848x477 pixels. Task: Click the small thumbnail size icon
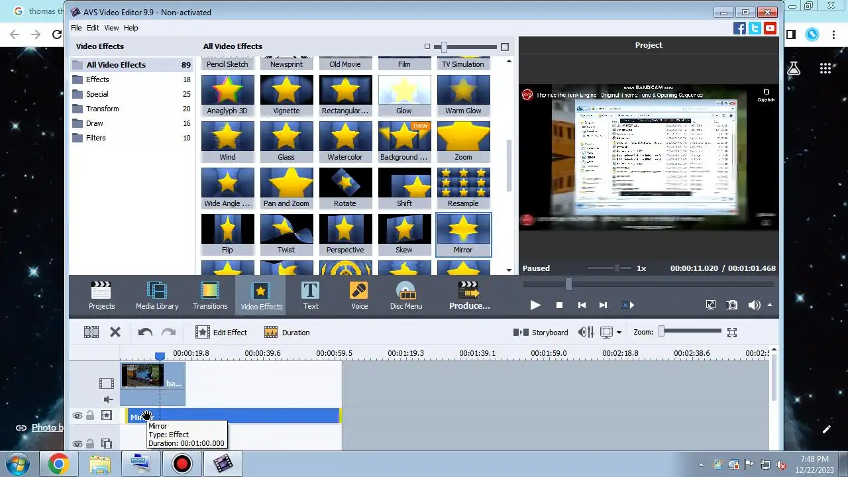[x=427, y=46]
